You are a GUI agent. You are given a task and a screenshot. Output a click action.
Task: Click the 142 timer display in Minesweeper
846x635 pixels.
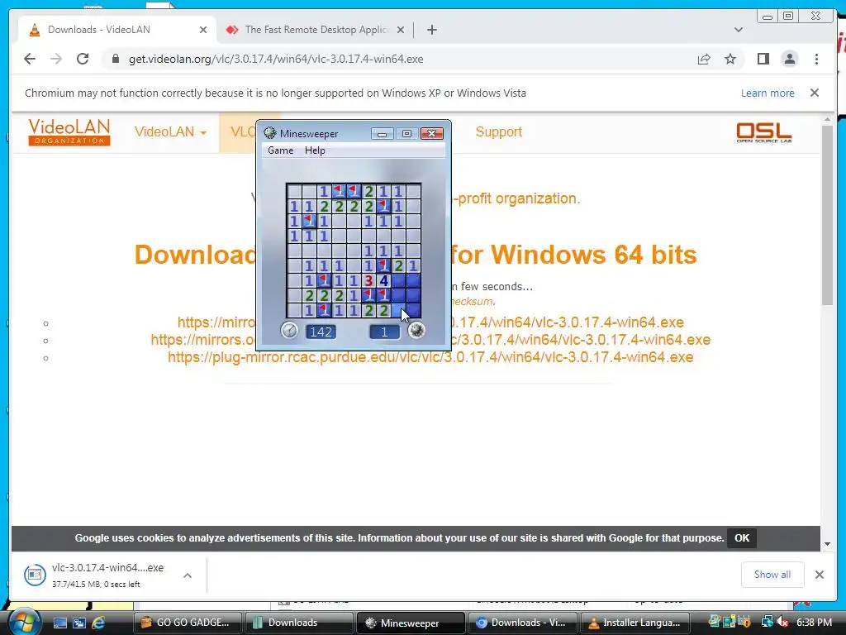pyautogui.click(x=321, y=332)
